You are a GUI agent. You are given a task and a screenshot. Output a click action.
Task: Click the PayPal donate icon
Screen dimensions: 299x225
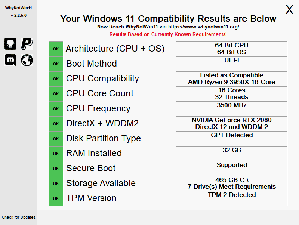click(x=27, y=44)
